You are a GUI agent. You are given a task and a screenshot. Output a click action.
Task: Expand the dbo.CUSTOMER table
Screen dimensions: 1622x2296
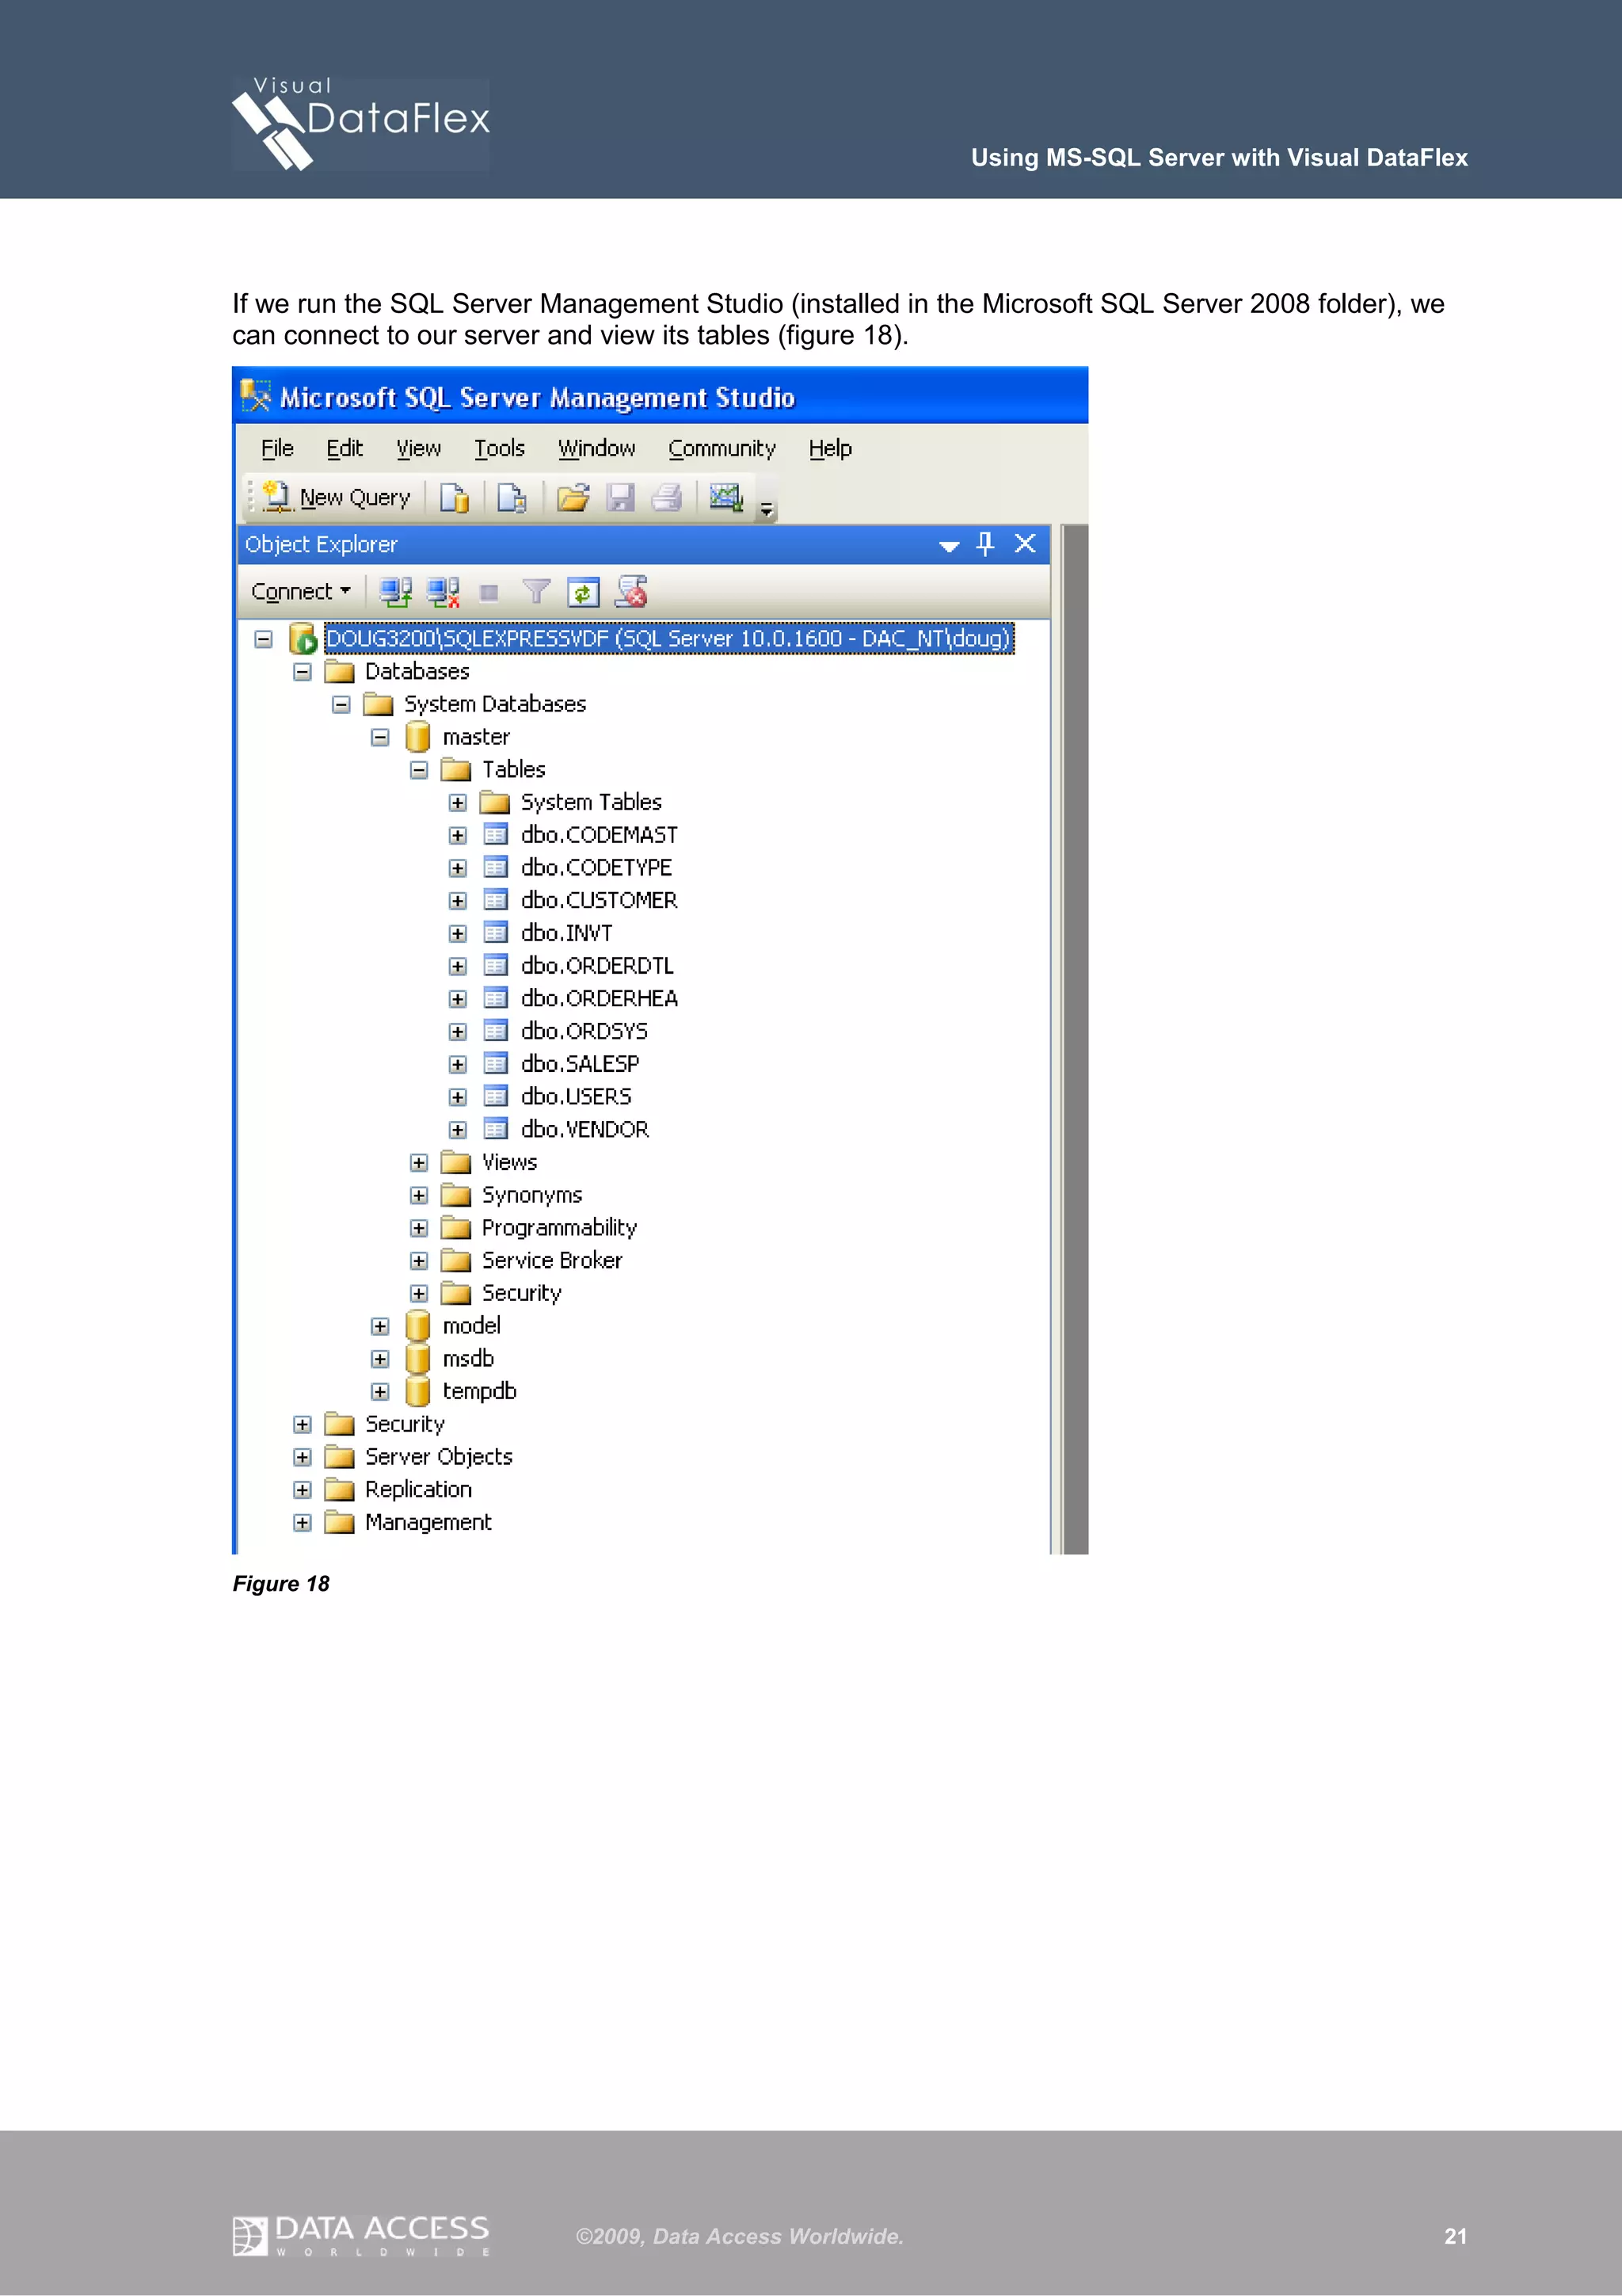click(458, 901)
